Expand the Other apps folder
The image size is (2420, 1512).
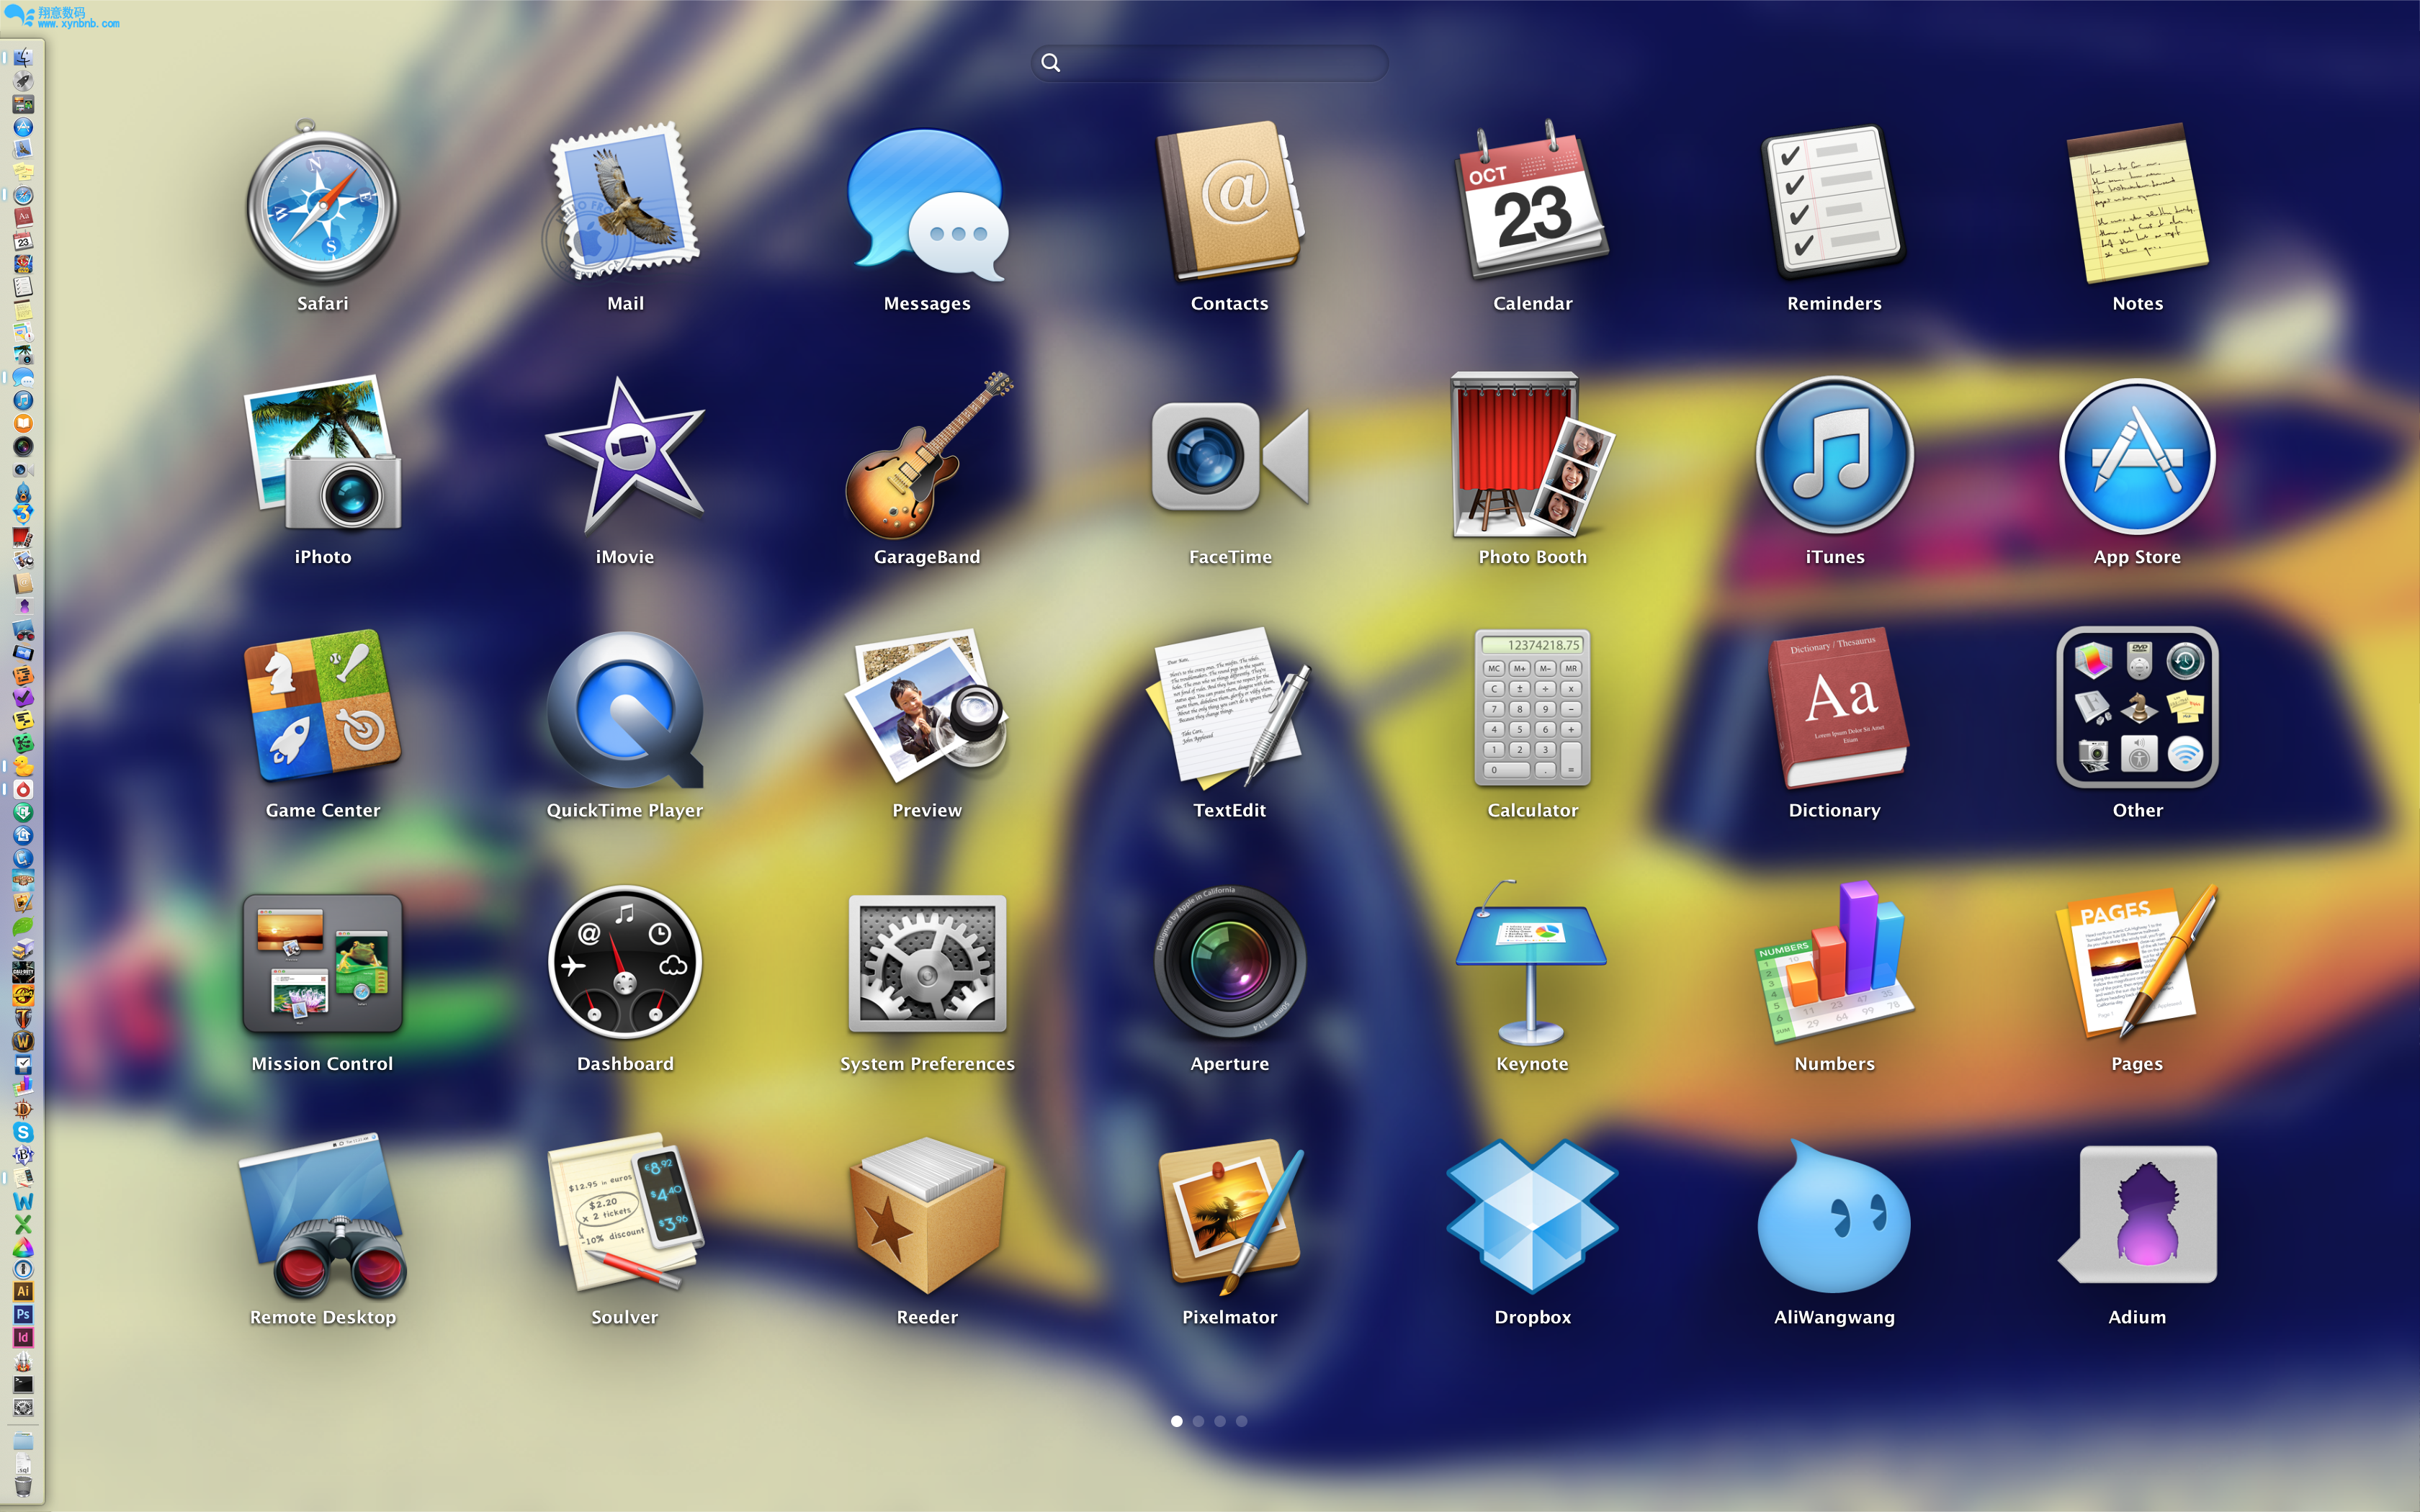click(2137, 708)
